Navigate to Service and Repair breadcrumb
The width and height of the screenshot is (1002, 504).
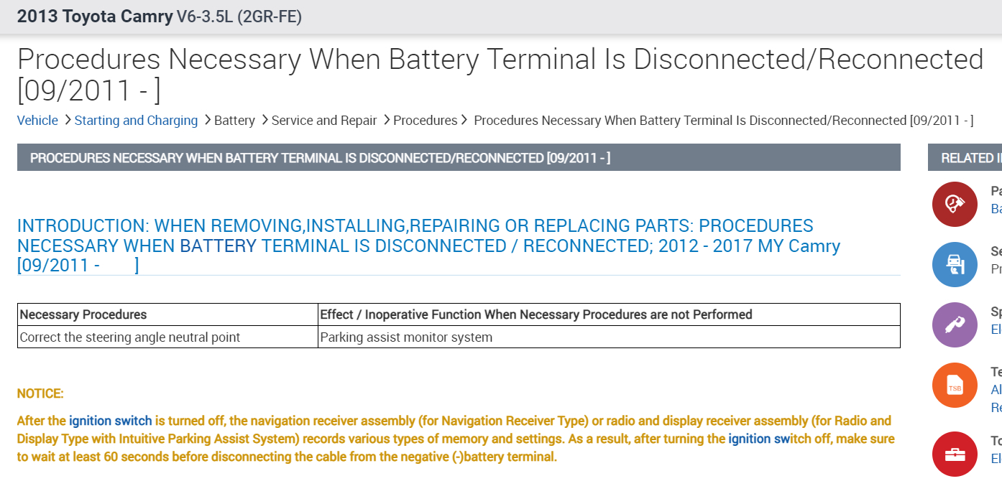(324, 121)
